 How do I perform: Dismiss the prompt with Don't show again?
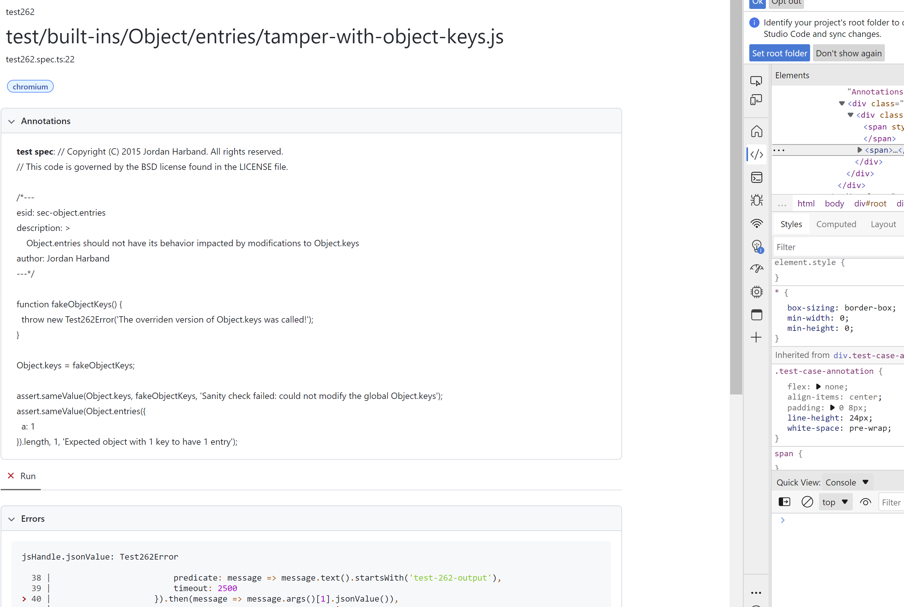(x=849, y=53)
